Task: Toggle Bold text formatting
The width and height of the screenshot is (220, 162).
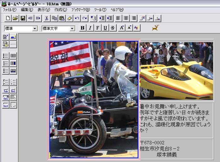Action: pos(83,28)
